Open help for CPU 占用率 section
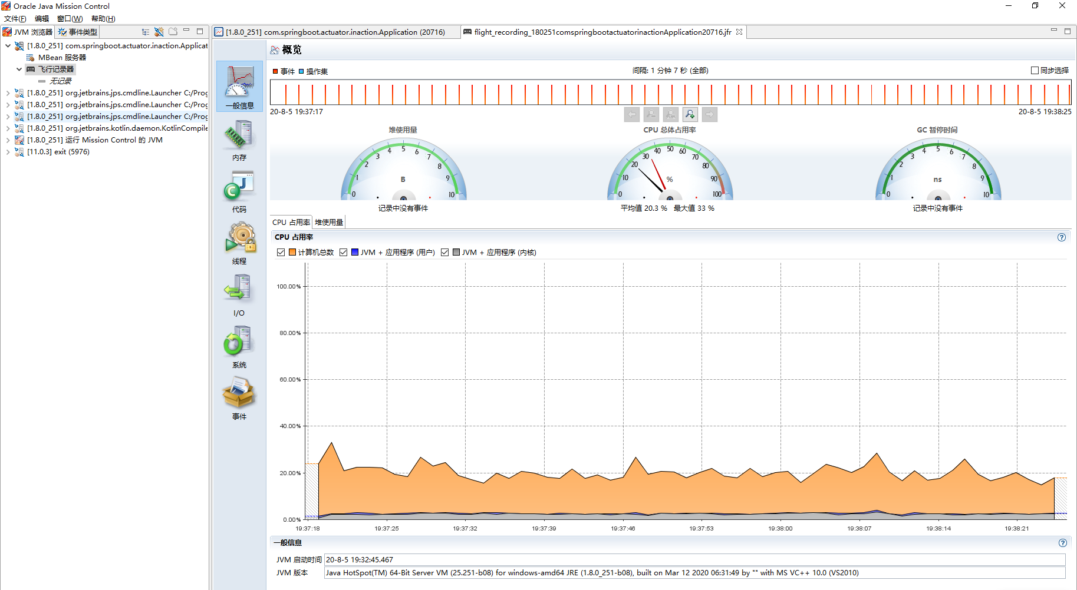Screen dimensions: 1077x590 [1062, 237]
